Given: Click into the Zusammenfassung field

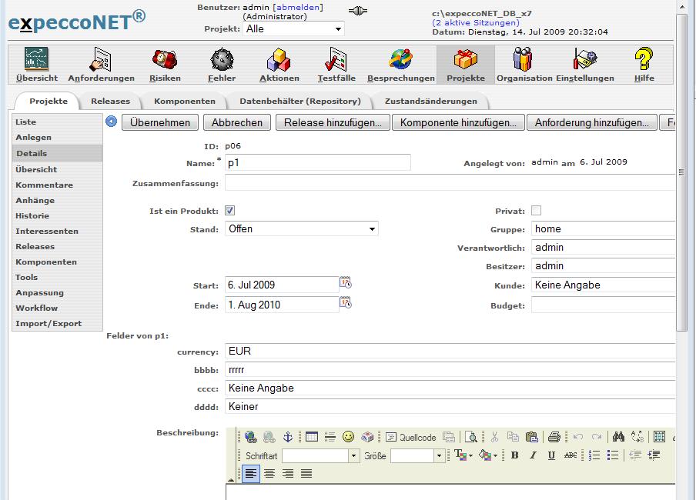Looking at the screenshot, I should click(450, 182).
